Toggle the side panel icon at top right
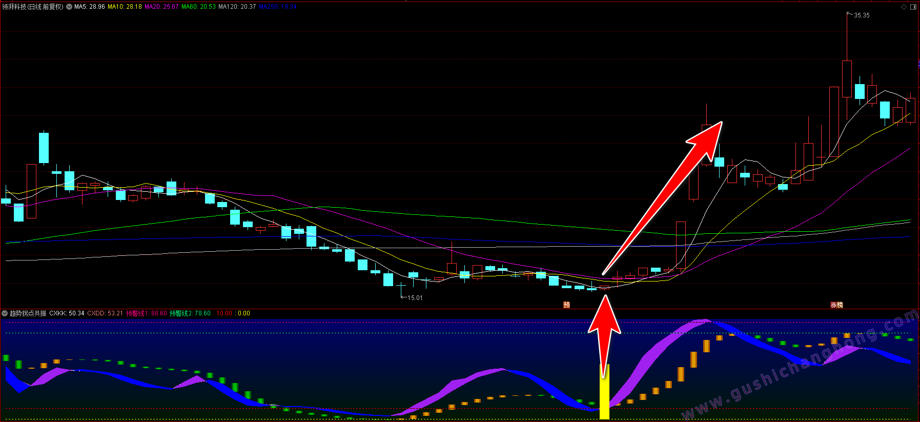920x422 pixels. (x=913, y=7)
